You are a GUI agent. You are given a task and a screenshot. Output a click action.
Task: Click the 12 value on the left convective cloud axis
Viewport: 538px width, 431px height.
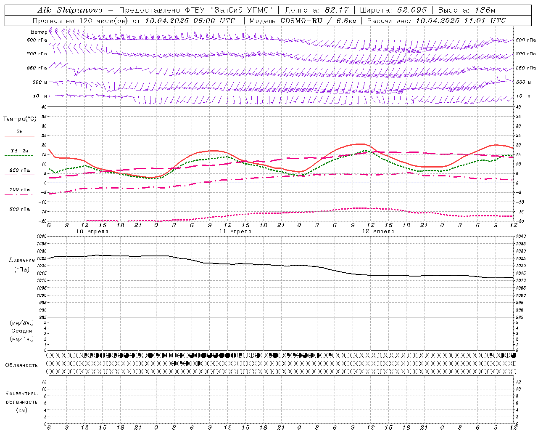click(44, 382)
